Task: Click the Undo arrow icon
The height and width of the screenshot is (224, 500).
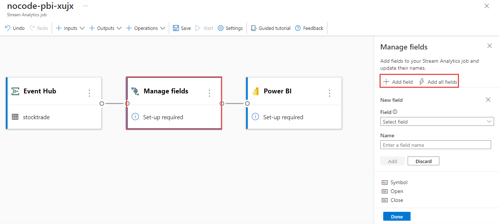Action: tap(7, 28)
